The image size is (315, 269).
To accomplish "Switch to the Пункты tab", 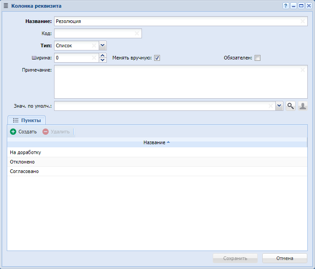I will (27, 120).
